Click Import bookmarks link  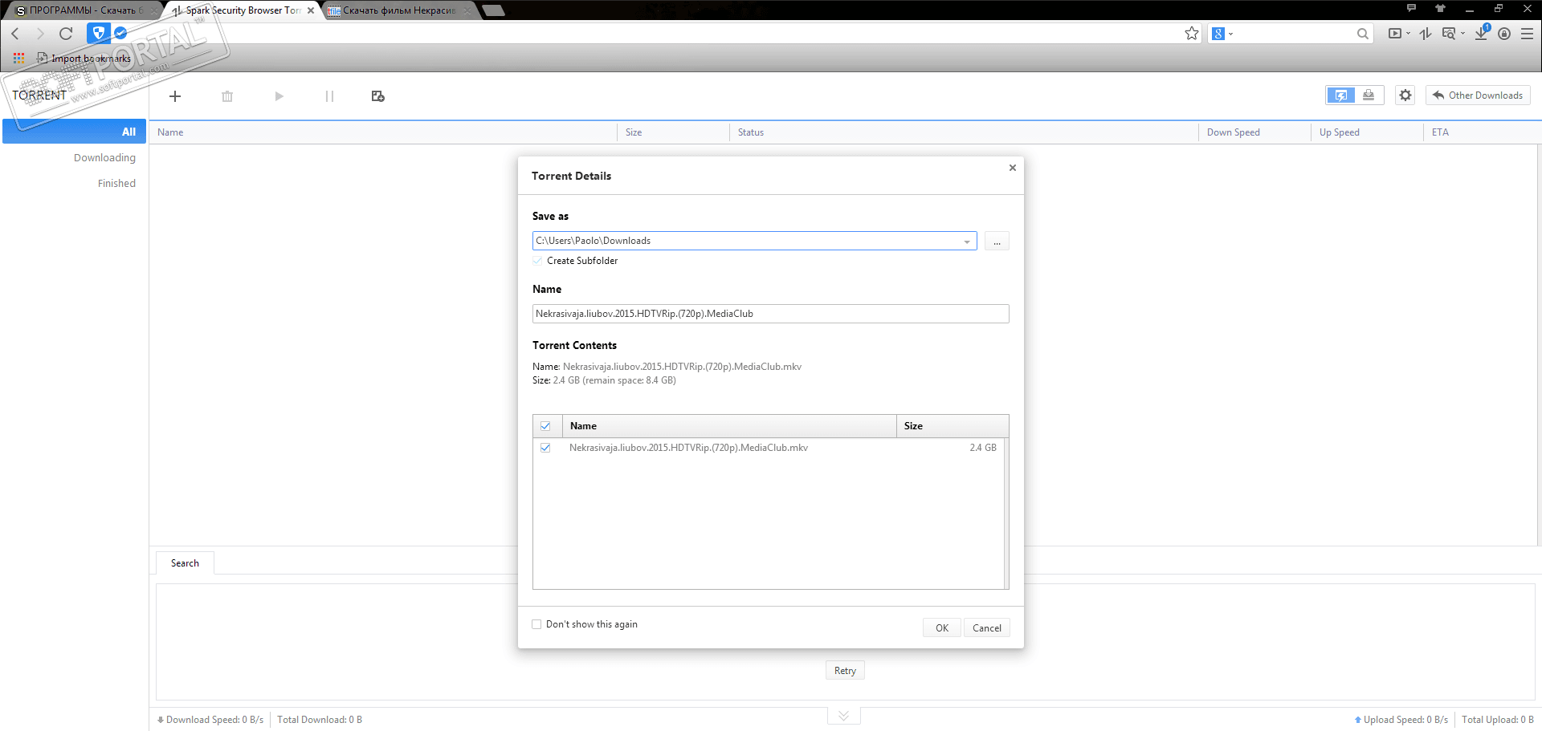click(84, 59)
